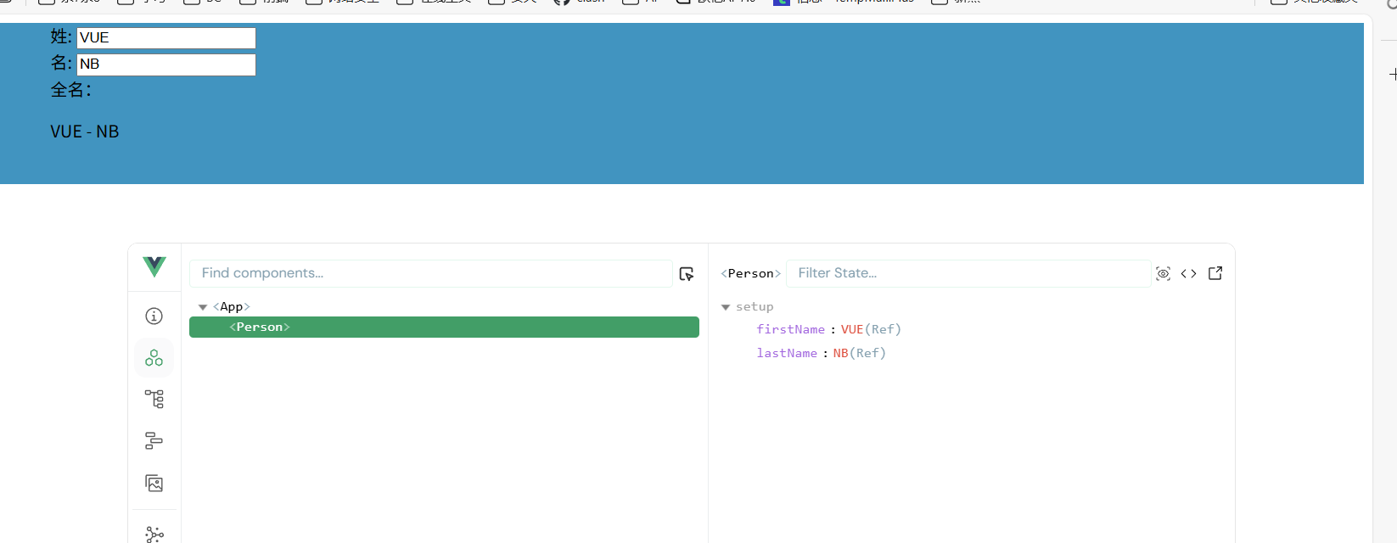
Task: Select the Person component row
Action: tap(444, 327)
